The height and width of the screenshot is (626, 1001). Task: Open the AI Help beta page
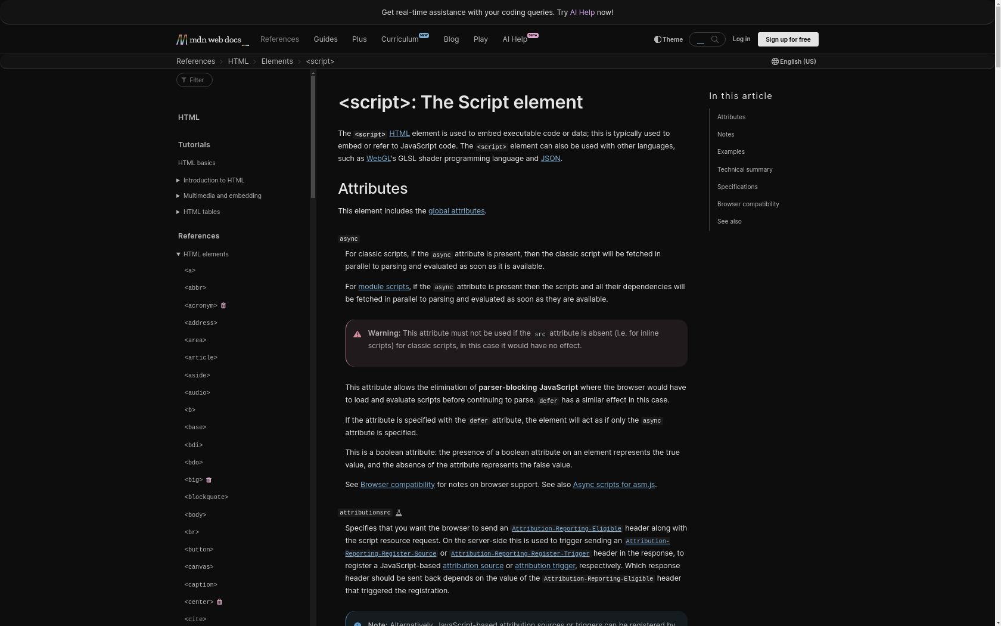[520, 39]
